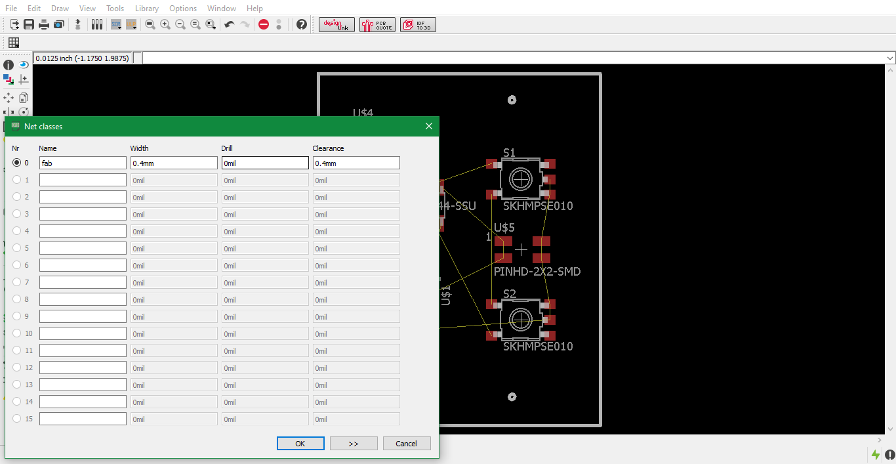Screen dimensions: 896x464
Task: Click the IDF to 3D button
Action: [x=418, y=24]
